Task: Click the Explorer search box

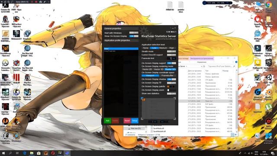Action: pyautogui.click(x=221, y=66)
